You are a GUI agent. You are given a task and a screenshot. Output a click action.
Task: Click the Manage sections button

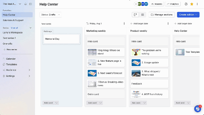click(162, 15)
